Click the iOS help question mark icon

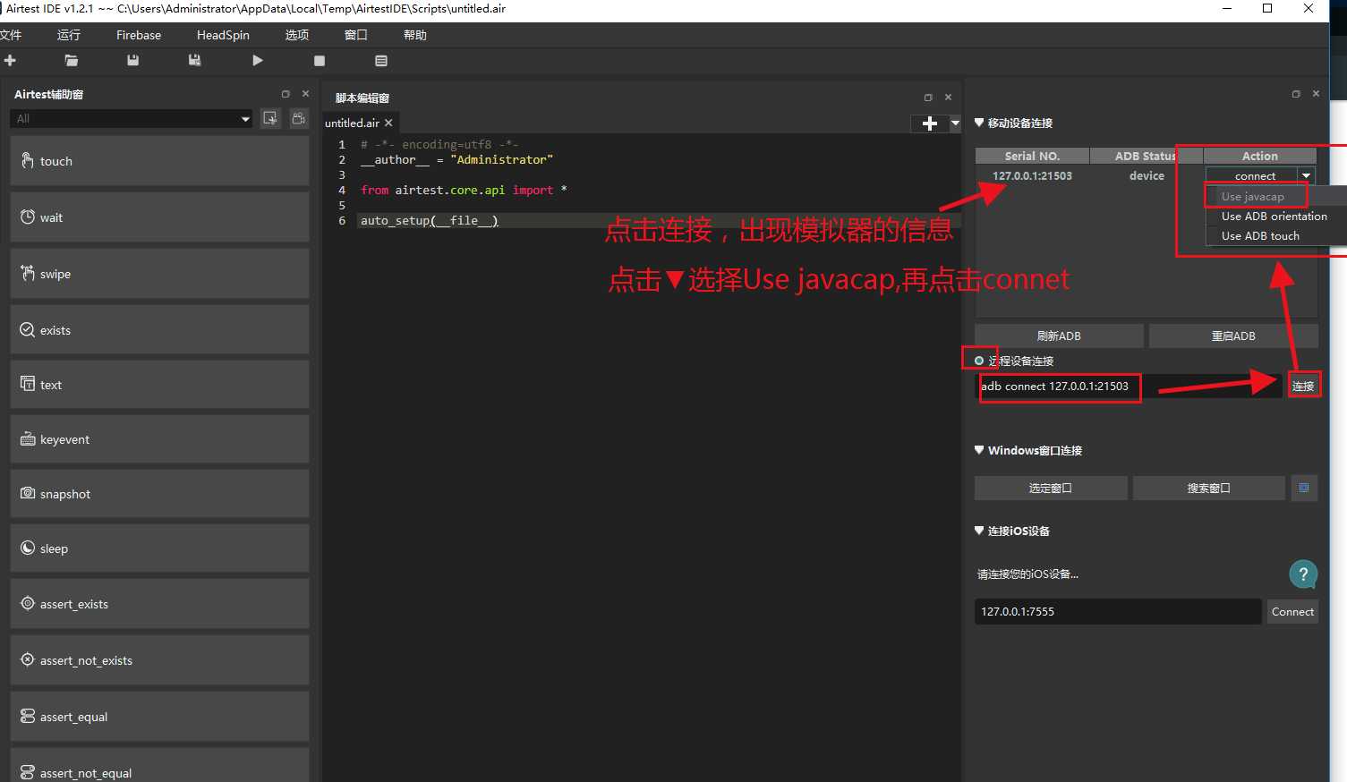pyautogui.click(x=1303, y=574)
